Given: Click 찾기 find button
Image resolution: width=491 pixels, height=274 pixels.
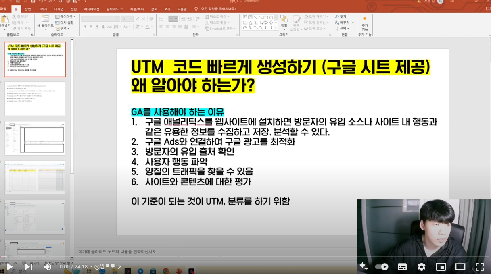Looking at the screenshot, I should tap(341, 17).
